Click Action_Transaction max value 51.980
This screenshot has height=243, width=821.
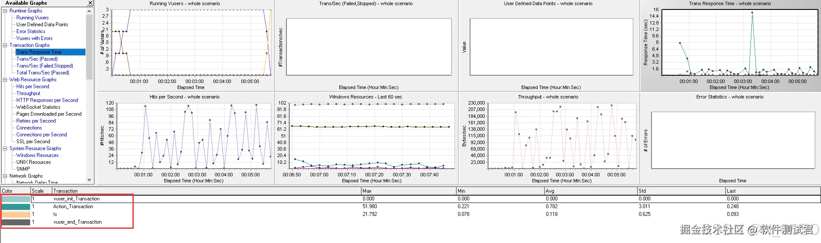click(369, 206)
